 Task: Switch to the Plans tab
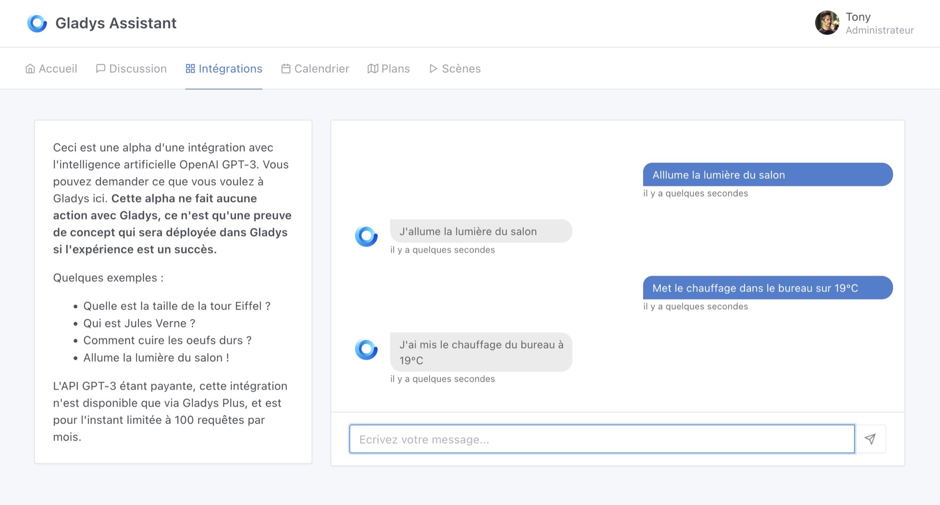[389, 69]
